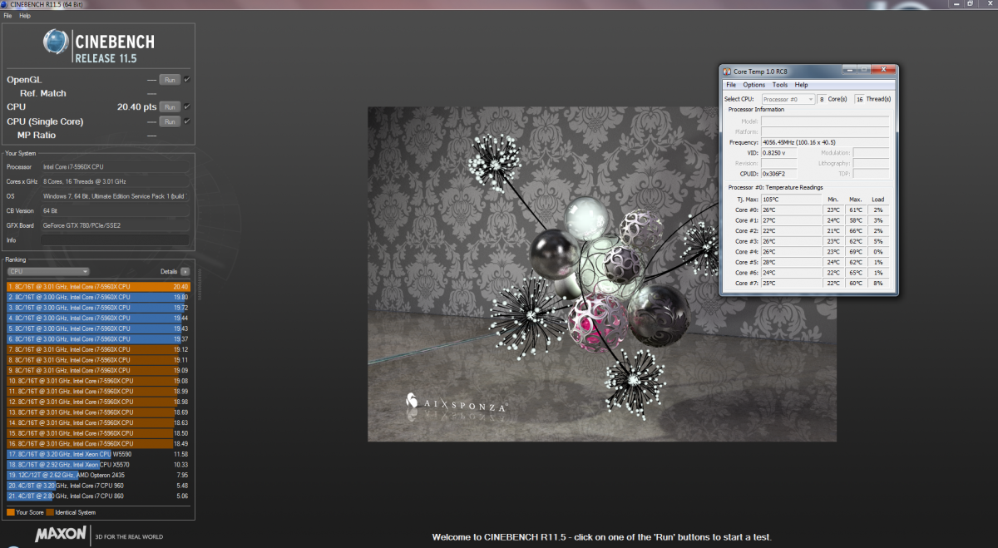Run the CPU benchmark

click(x=170, y=106)
